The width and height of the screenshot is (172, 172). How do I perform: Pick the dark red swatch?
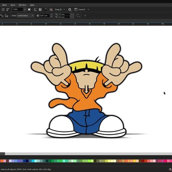coord(143,161)
